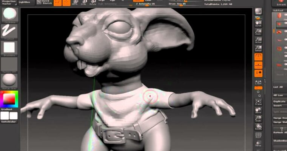Select the Scale icon in right shelf

[258, 119]
